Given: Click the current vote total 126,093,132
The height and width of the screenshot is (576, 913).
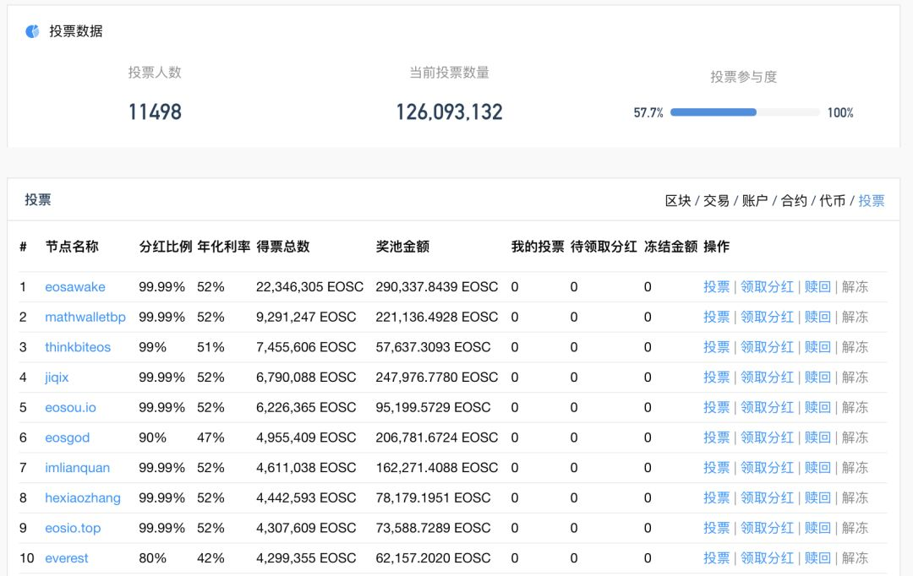Looking at the screenshot, I should coord(449,111).
